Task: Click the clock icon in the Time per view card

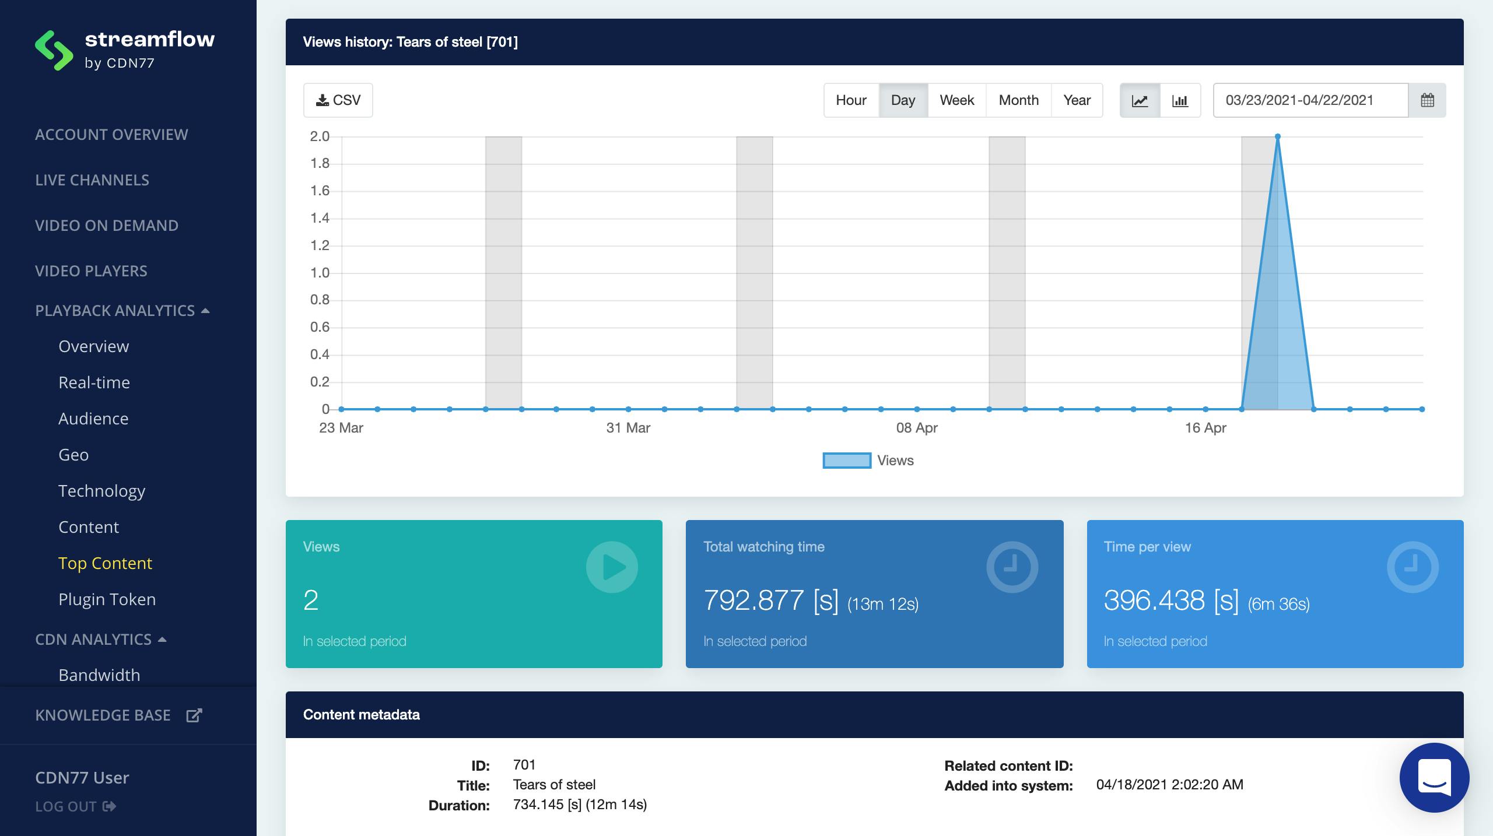Action: tap(1412, 567)
